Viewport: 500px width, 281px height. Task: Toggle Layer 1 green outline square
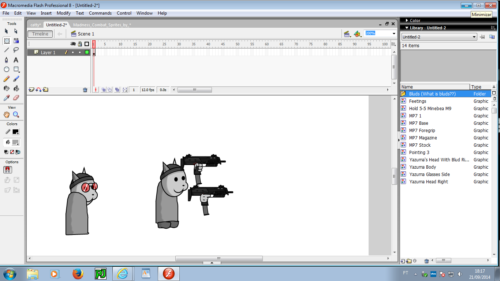point(87,52)
